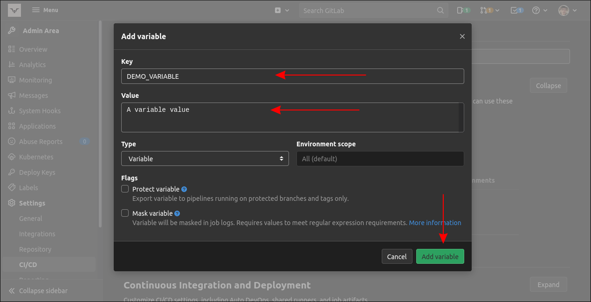Enable the Protect variable checkbox

125,188
